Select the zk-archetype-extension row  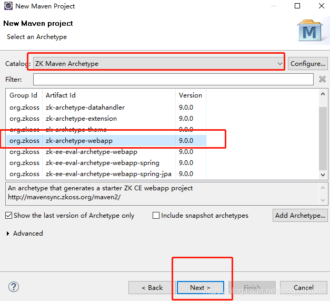tap(106, 119)
